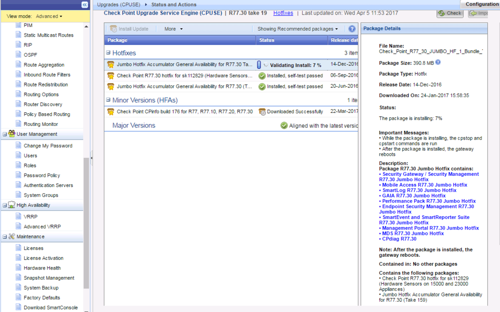Open the Mobile Access R77.30 Jumbo Hotfix link
The height and width of the screenshot is (312, 500).
(x=424, y=185)
